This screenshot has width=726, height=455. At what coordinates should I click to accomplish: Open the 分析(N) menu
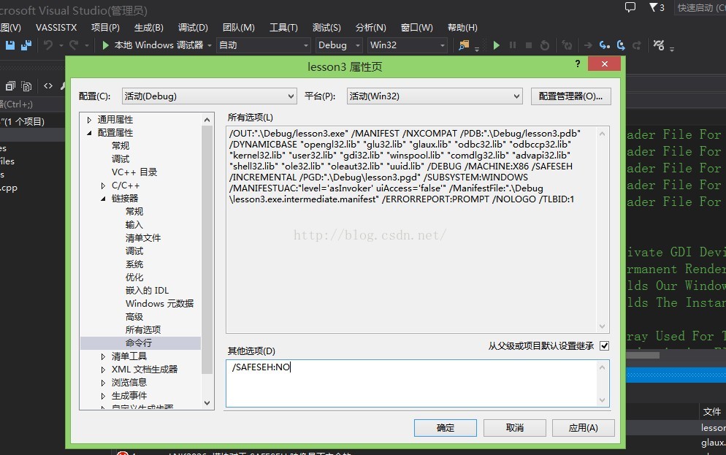370,27
